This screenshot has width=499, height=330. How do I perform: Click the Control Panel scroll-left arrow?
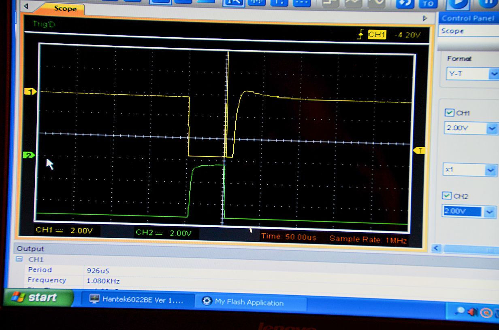pyautogui.click(x=436, y=248)
